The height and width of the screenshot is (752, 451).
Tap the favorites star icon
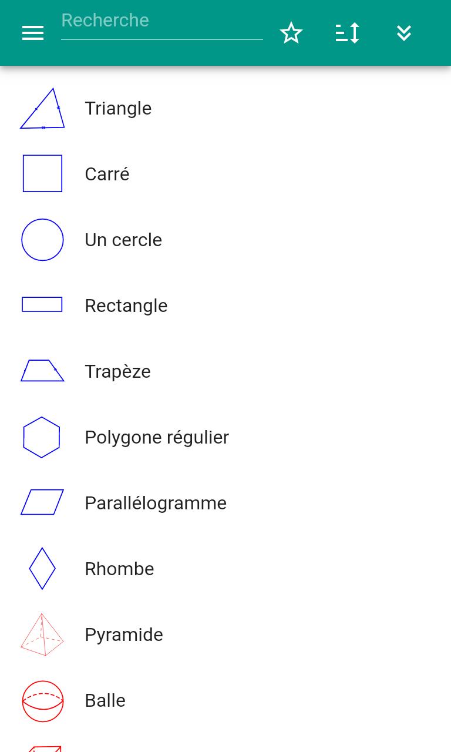pyautogui.click(x=291, y=33)
